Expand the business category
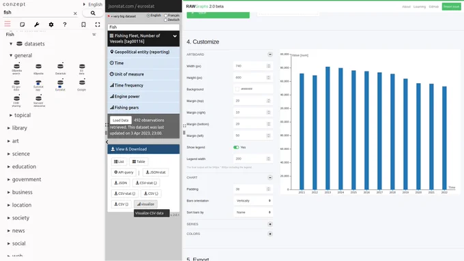The image size is (464, 261). coord(9,192)
